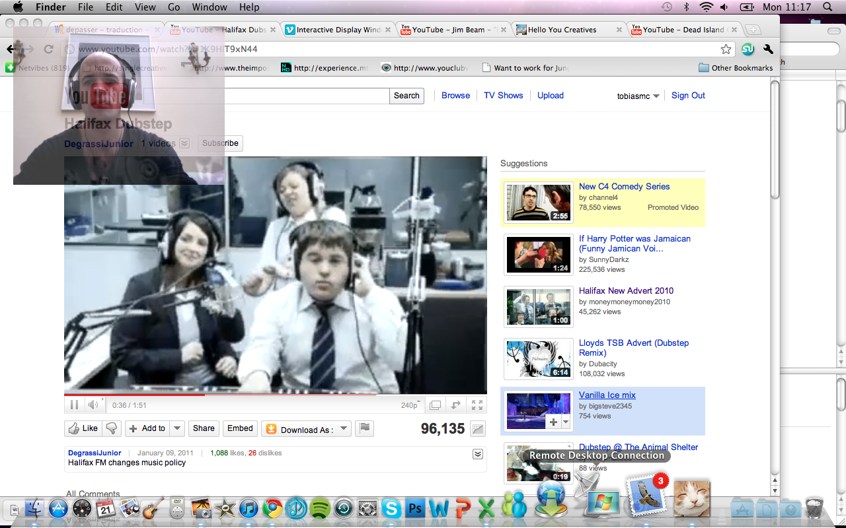Open the Vanilla Ice mix suggestion link
Screen dimensions: 846x528
point(607,395)
